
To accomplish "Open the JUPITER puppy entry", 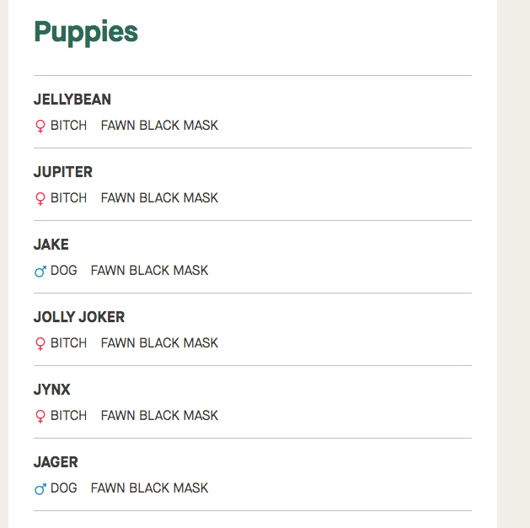I will (x=63, y=172).
